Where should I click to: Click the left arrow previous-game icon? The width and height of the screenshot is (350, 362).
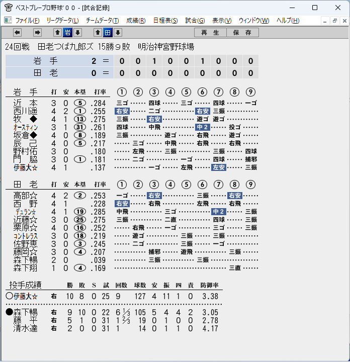tap(17, 33)
